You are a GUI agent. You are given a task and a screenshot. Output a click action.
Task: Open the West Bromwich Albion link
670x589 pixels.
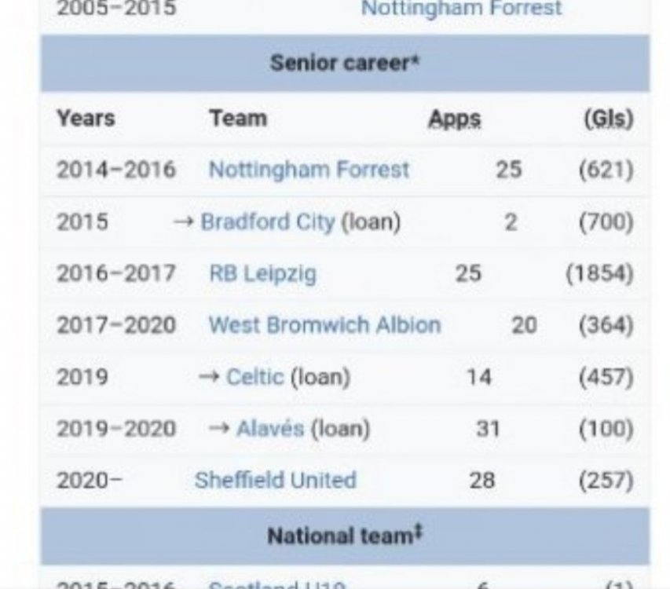point(324,325)
